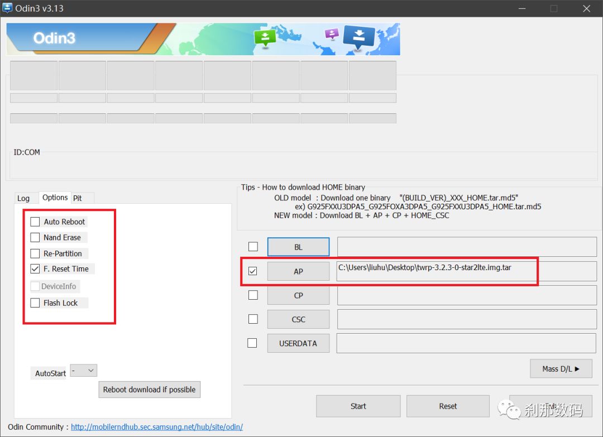
Task: Click the Reset button
Action: (448, 406)
